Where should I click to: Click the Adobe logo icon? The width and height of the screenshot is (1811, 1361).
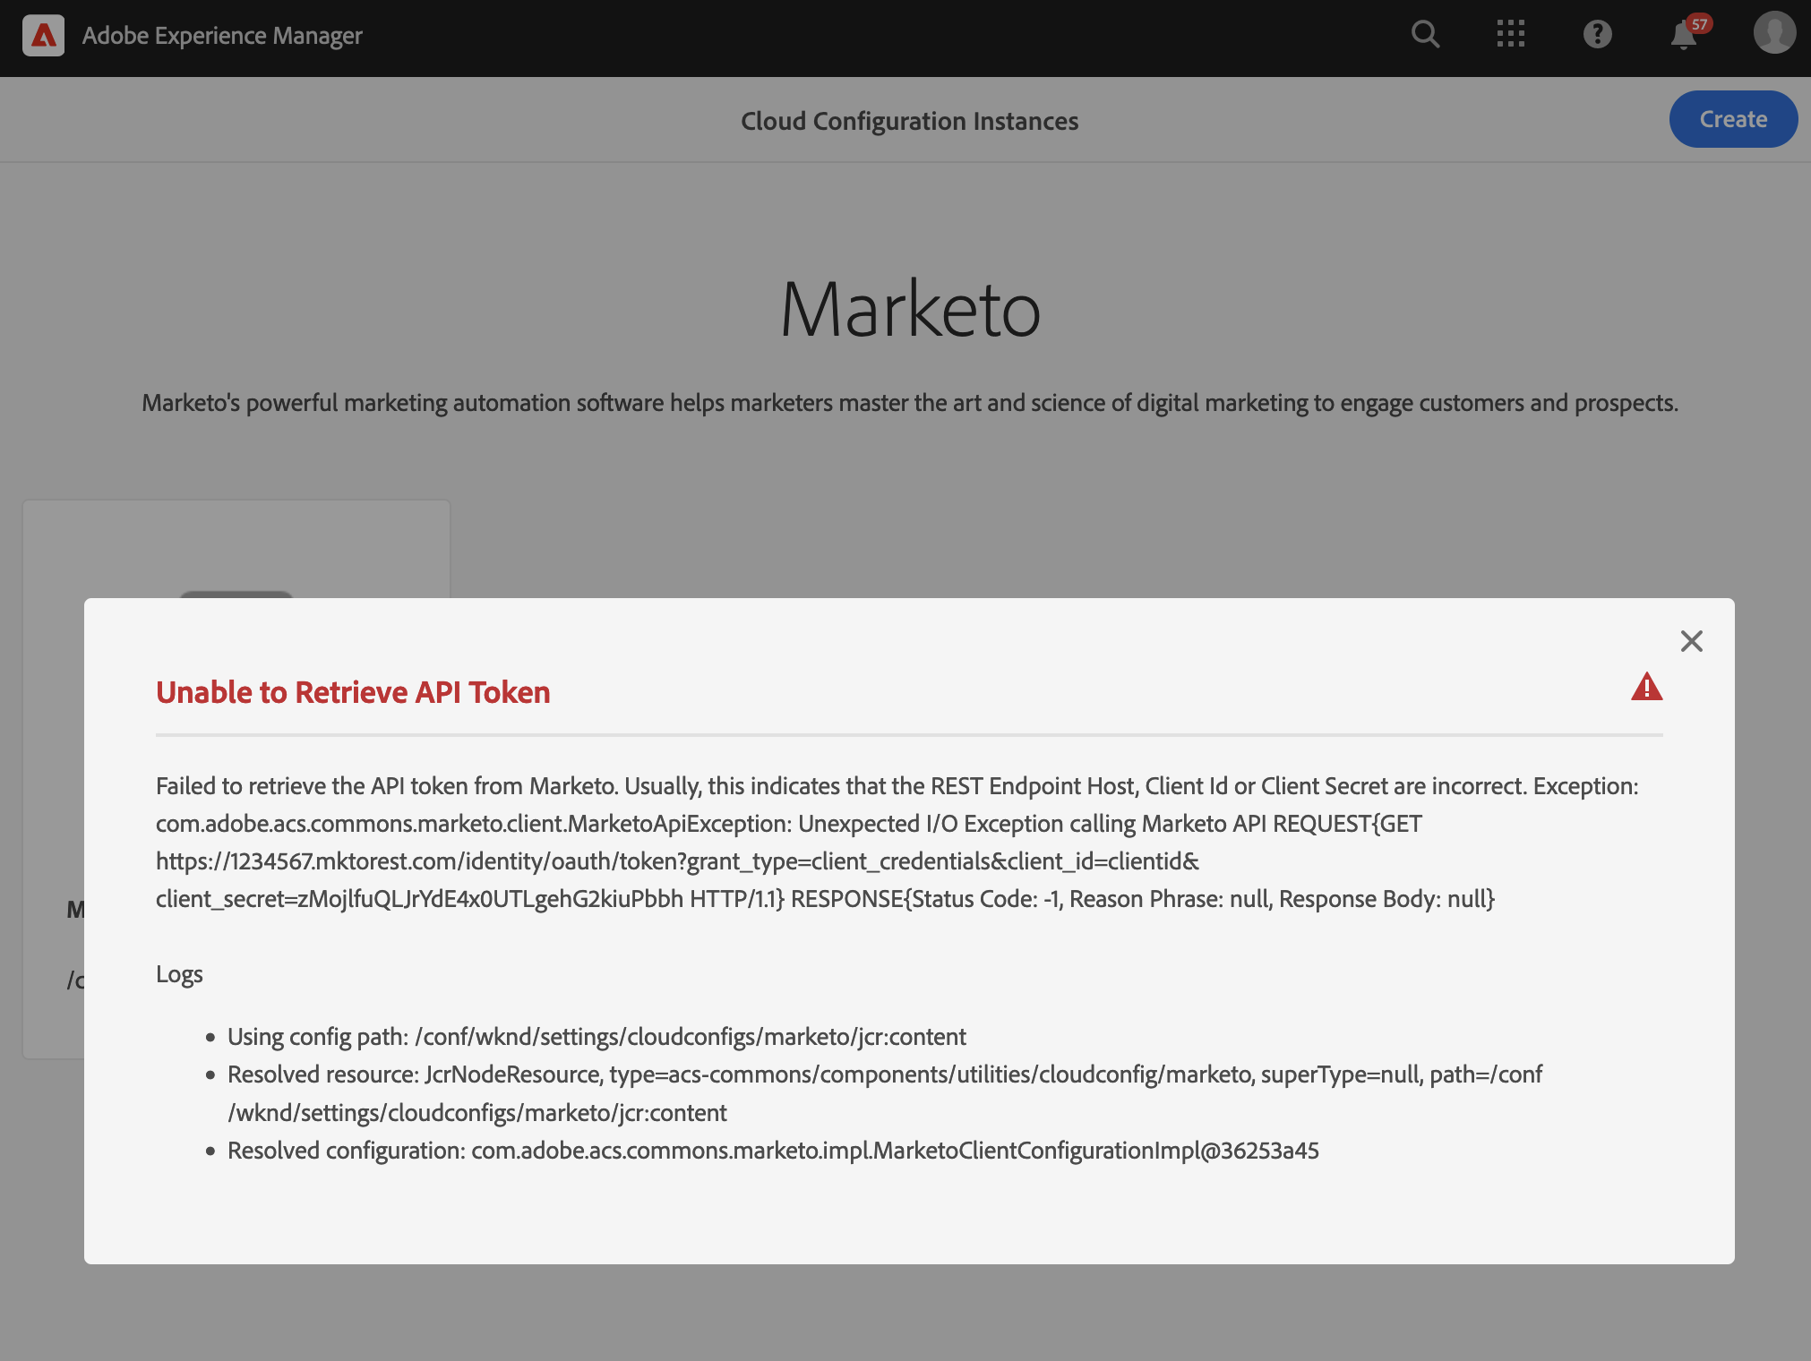(43, 36)
